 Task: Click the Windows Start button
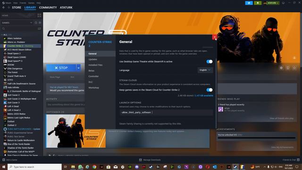point(4,167)
